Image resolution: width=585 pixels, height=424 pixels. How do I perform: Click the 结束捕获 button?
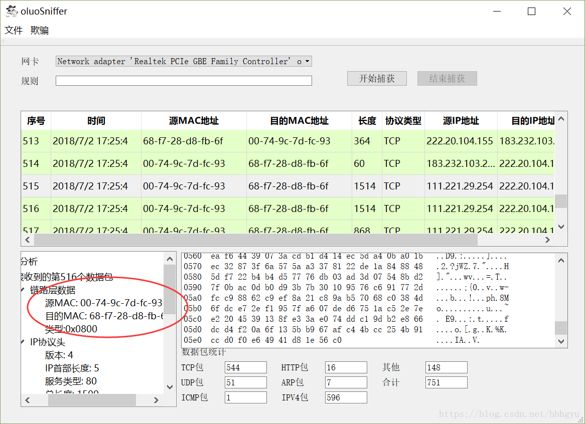pos(447,78)
